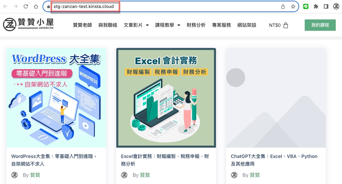Reload the page with refresh icon
The image size is (342, 184).
pos(26,6)
